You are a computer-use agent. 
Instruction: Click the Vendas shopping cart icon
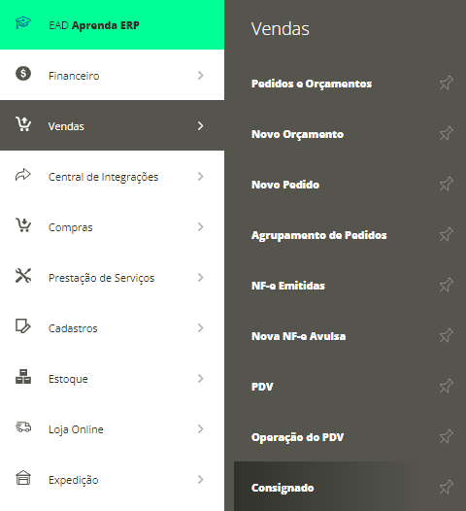23,123
